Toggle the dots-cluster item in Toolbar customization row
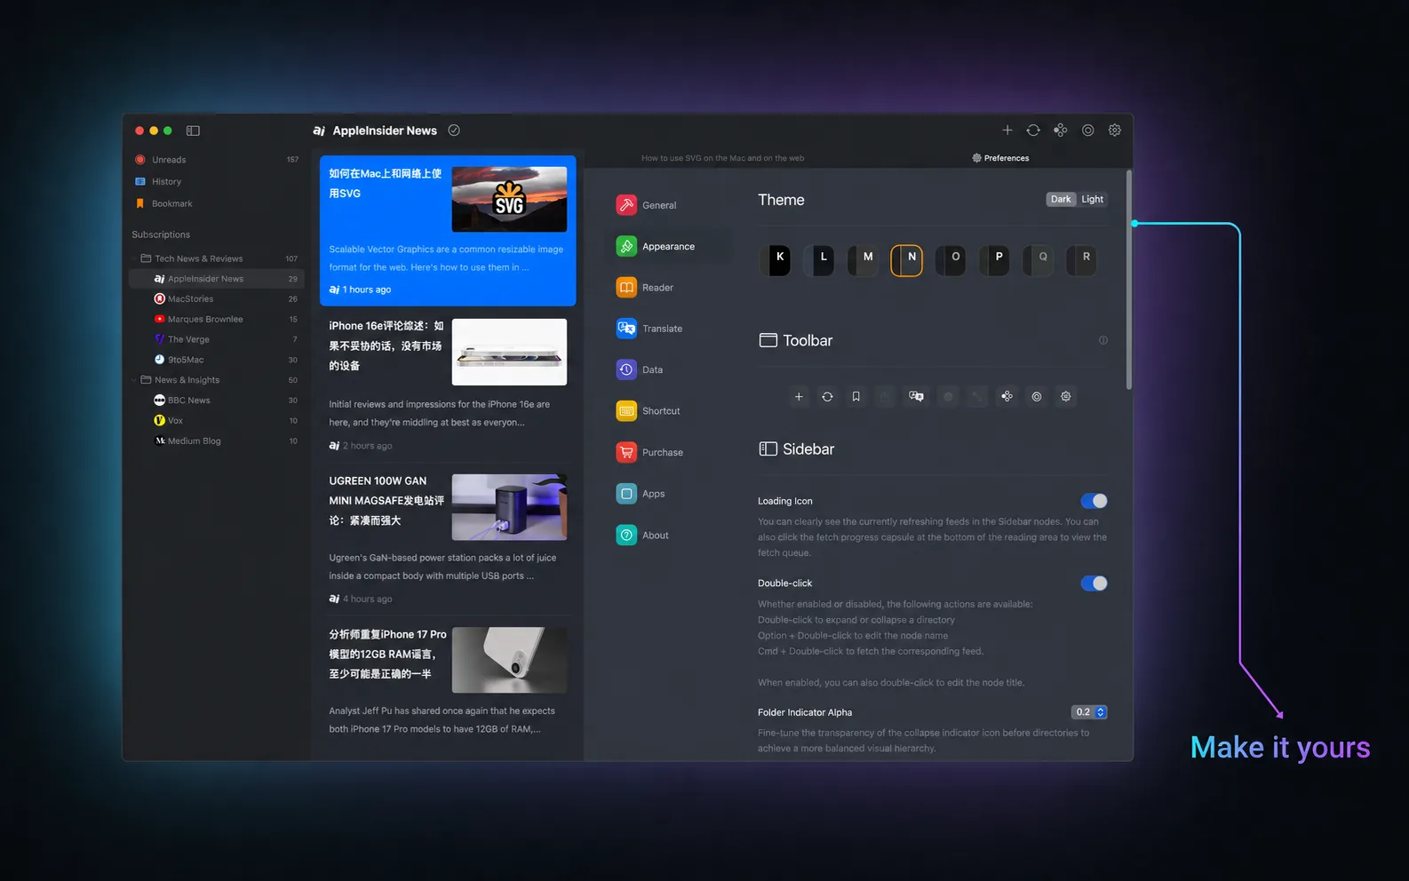The width and height of the screenshot is (1409, 881). [x=1007, y=397]
